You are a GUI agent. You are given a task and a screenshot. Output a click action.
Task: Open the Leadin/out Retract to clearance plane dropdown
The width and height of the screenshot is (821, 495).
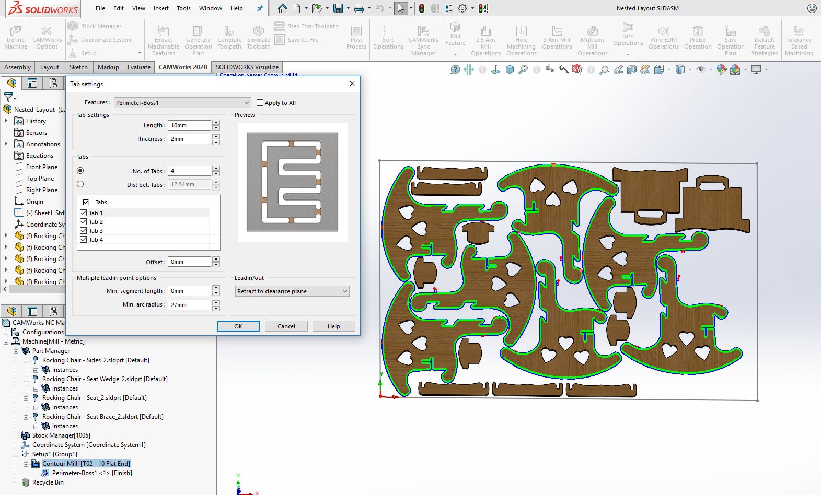coord(292,291)
